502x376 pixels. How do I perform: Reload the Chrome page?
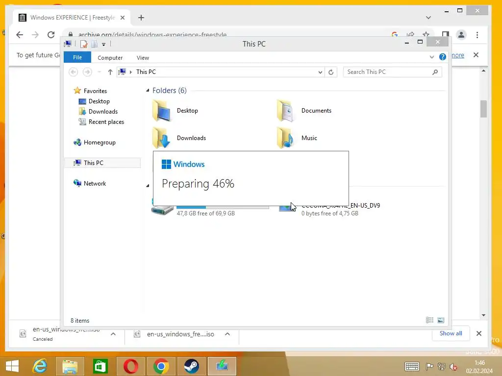pos(51,35)
